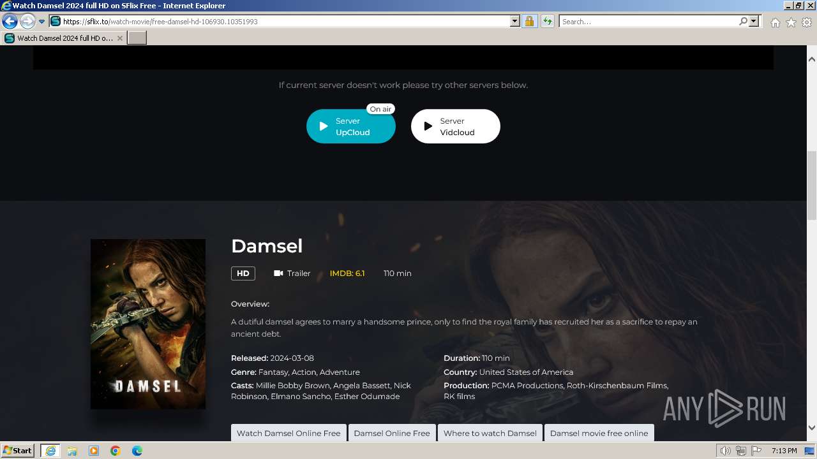
Task: Click the Search box in toolbar
Action: click(648, 22)
